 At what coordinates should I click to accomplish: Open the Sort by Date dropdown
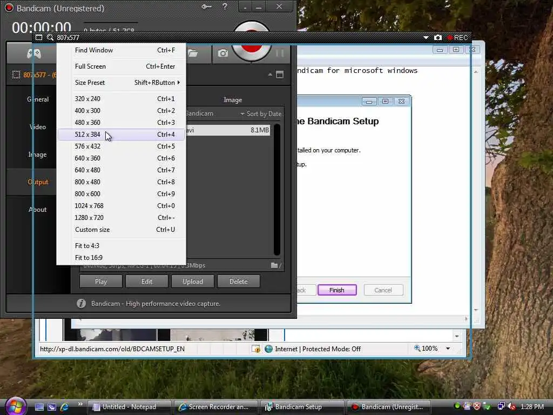pos(261,113)
